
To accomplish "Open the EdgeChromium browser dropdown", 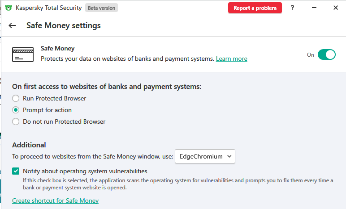I will click(x=204, y=156).
